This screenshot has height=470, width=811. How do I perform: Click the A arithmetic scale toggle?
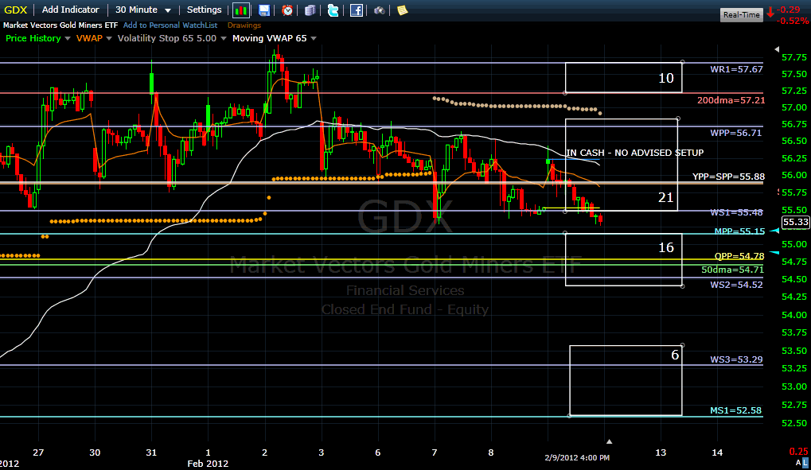798,462
